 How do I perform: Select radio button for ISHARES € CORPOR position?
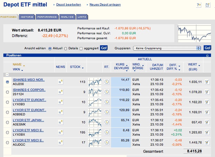point(8,92)
